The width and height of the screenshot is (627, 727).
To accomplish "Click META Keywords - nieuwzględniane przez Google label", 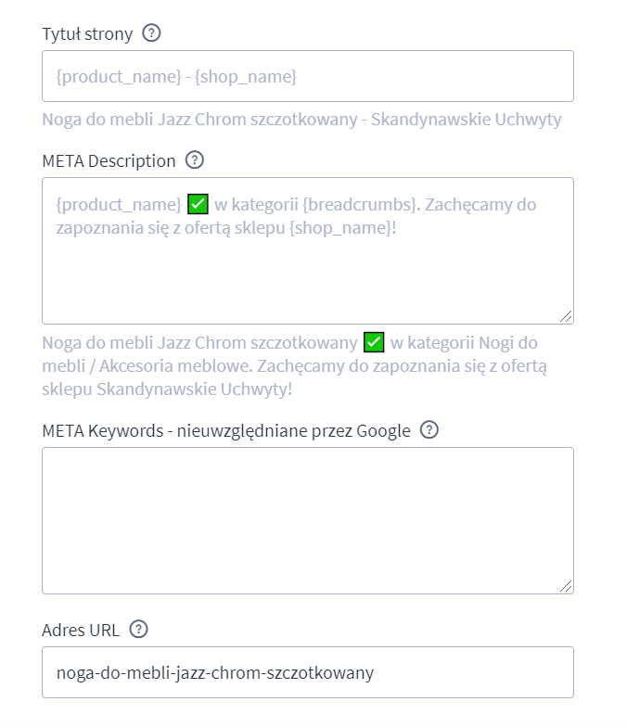I will click(226, 430).
